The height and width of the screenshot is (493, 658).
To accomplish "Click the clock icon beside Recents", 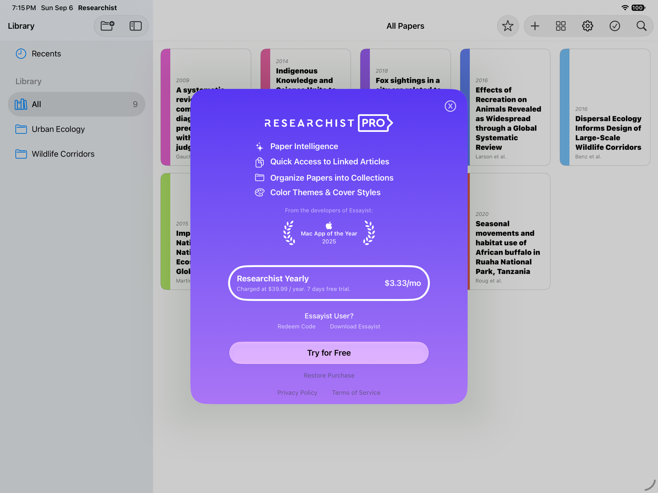I will [x=21, y=54].
